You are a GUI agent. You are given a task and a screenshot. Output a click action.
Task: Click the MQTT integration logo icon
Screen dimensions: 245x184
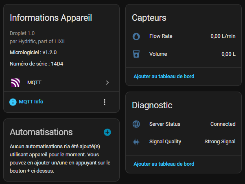15,83
